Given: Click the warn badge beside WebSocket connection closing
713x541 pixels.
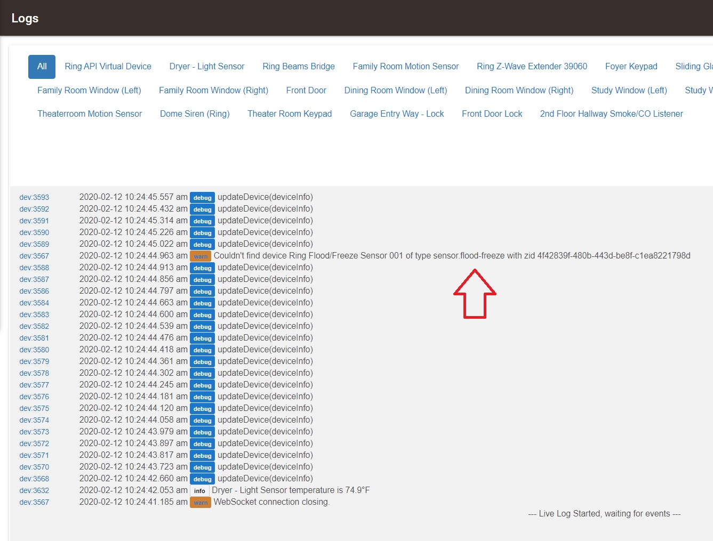Looking at the screenshot, I should click(x=201, y=503).
